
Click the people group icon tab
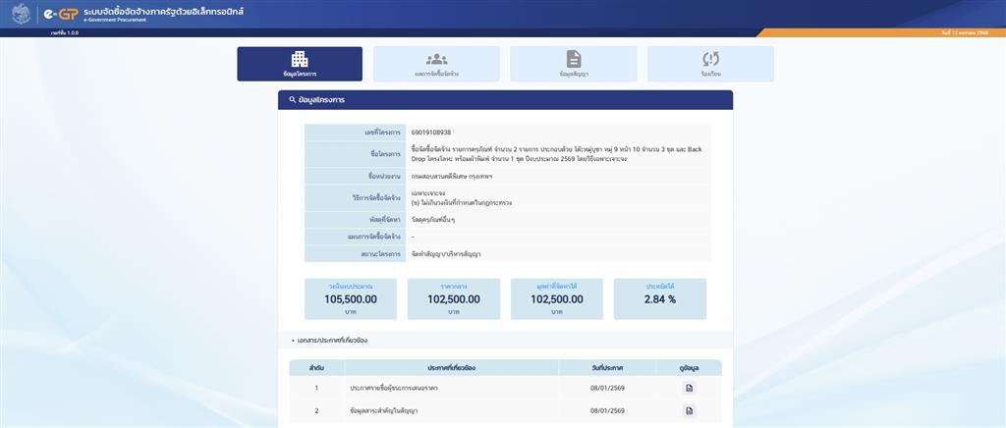tap(436, 59)
